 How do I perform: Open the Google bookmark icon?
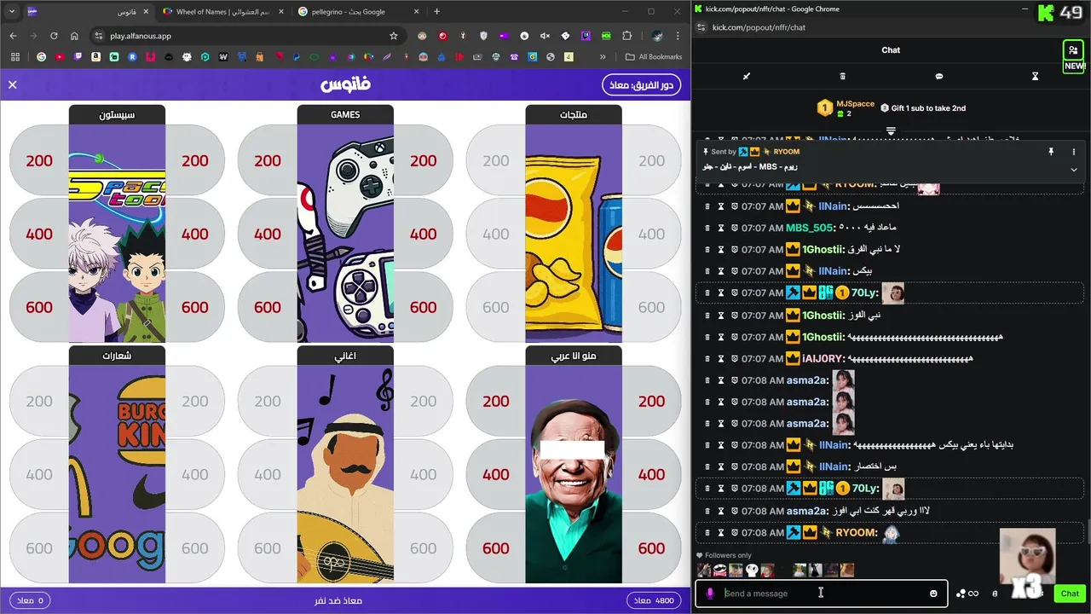point(41,57)
